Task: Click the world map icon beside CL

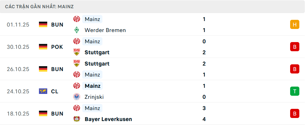Action: click(43, 91)
